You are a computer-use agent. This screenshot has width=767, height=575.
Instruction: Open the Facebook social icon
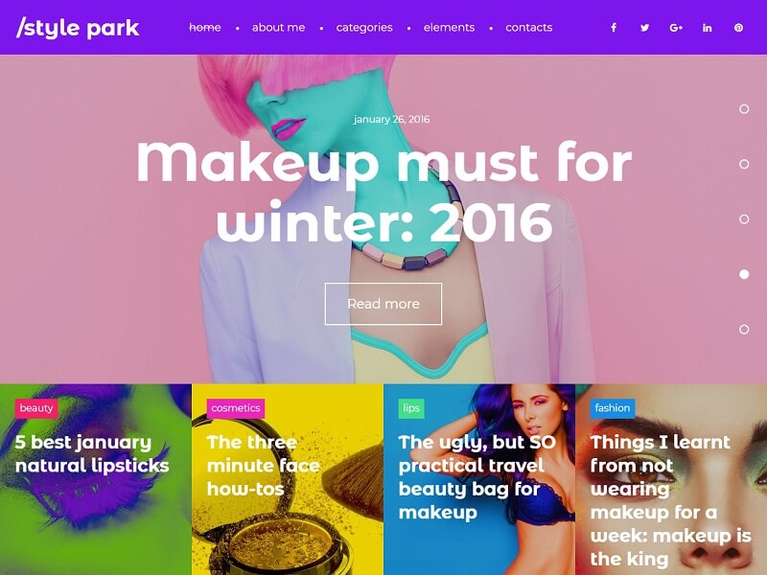(x=614, y=28)
